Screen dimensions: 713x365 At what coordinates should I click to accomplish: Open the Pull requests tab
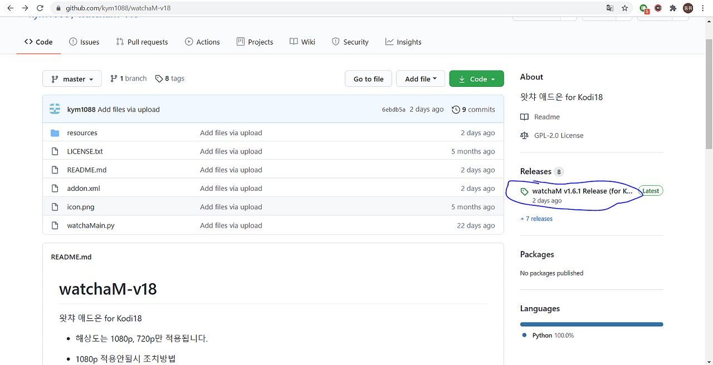[x=141, y=42]
